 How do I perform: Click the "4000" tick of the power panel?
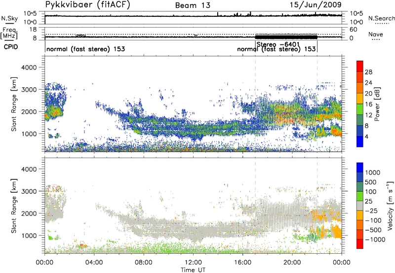tap(29, 68)
